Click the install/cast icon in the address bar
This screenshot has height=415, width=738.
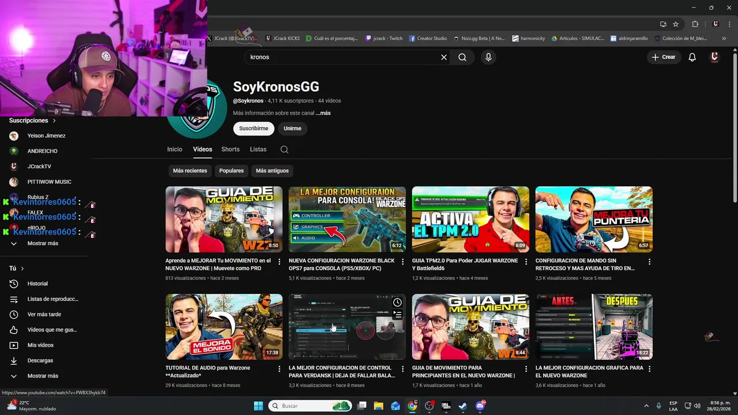click(663, 24)
